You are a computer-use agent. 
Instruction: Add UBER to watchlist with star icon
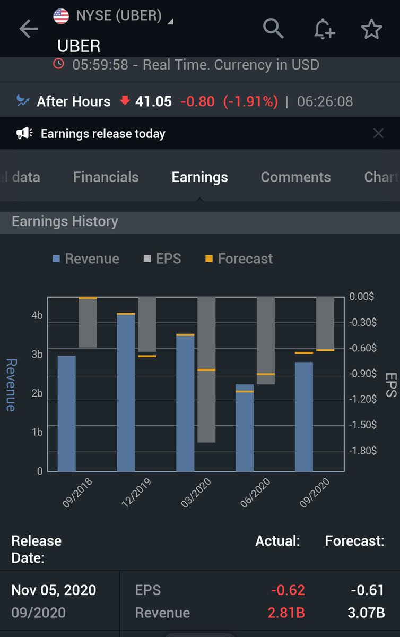371,29
